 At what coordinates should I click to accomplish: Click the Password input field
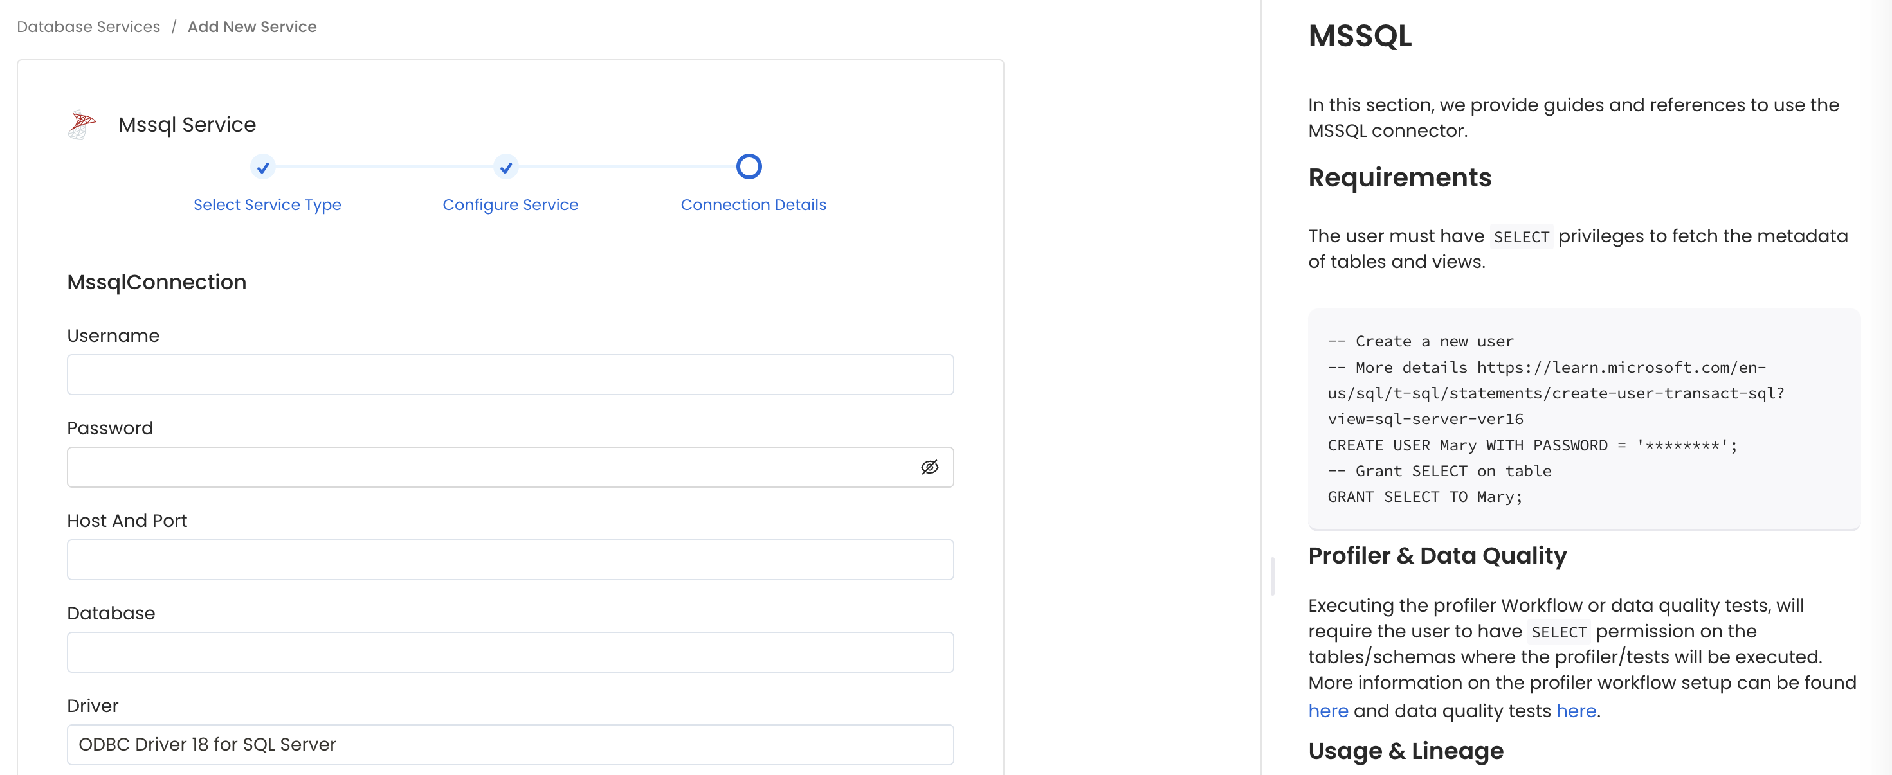tap(485, 467)
